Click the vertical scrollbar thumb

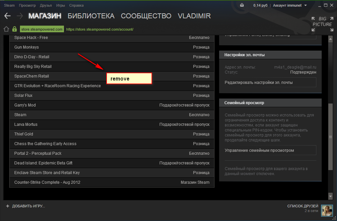click(x=331, y=137)
